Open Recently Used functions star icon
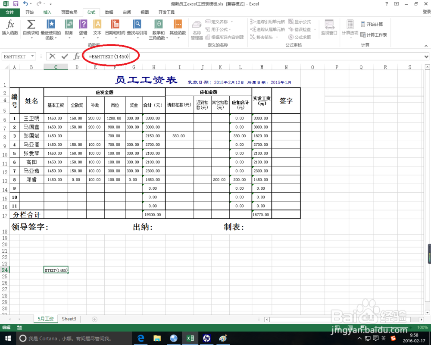Image resolution: width=431 pixels, height=345 pixels. (x=51, y=24)
